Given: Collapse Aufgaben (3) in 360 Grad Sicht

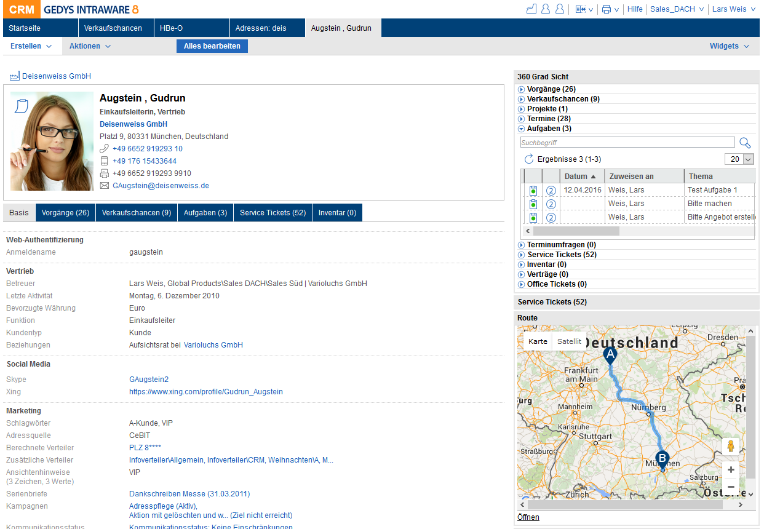Looking at the screenshot, I should 522,129.
